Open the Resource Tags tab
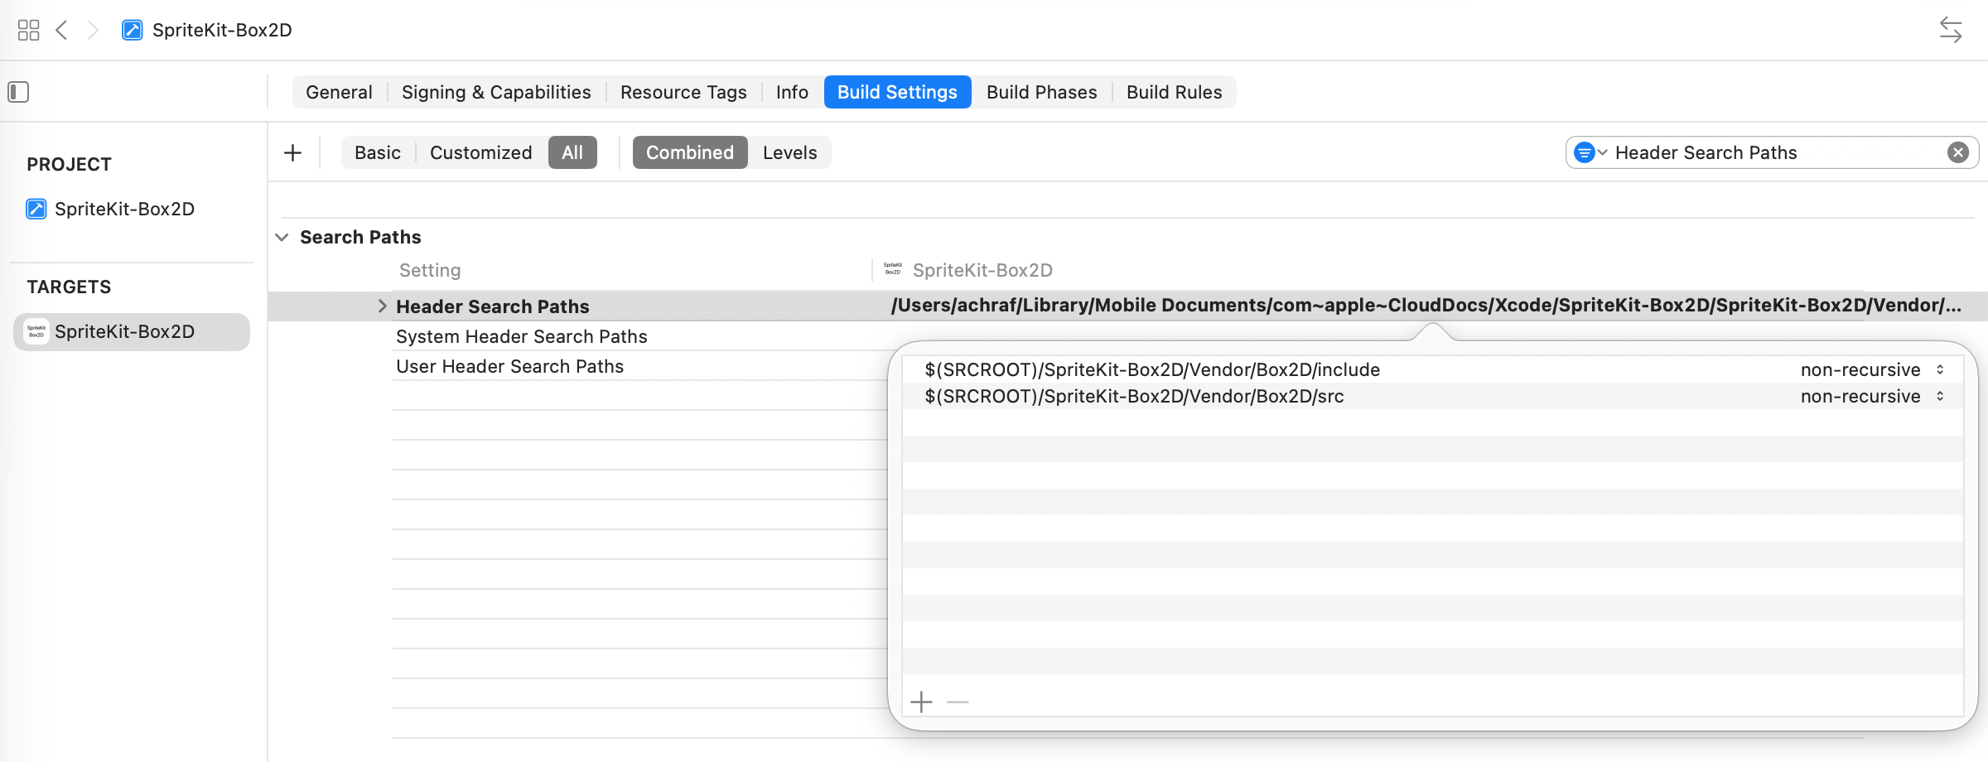This screenshot has width=1988, height=762. (x=683, y=92)
